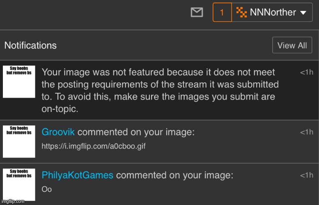This screenshot has width=319, height=205.
Task: Expand the arrow beside NNNorther
Action: tap(303, 13)
